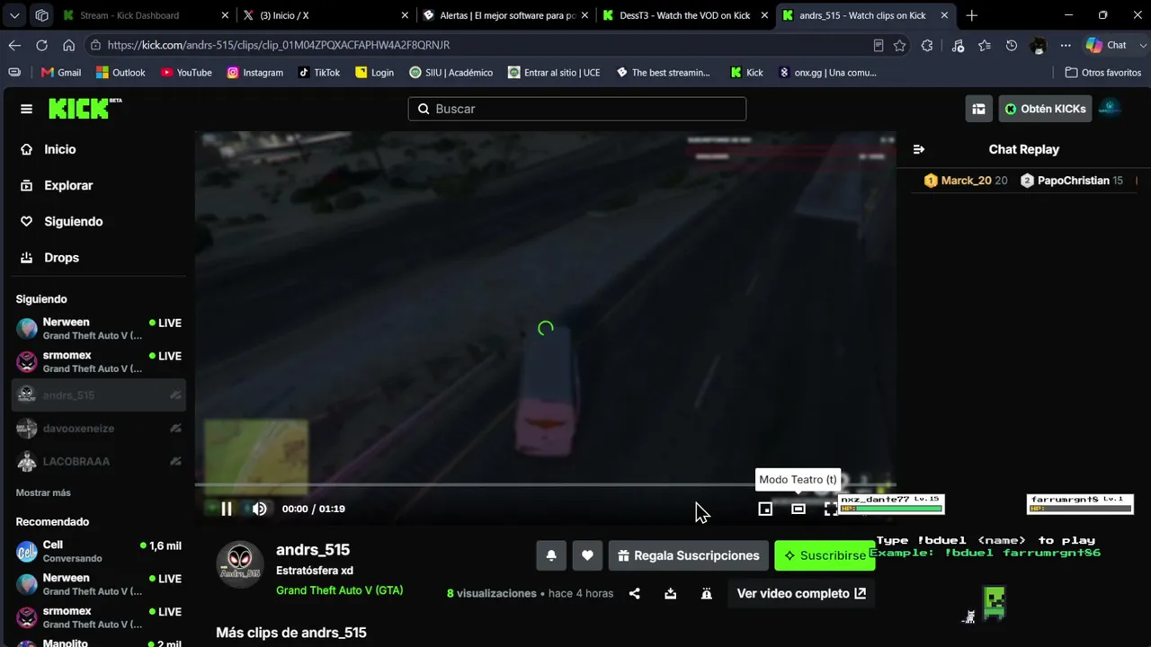Add this page to favorites with star icon
The height and width of the screenshot is (647, 1151).
[899, 45]
